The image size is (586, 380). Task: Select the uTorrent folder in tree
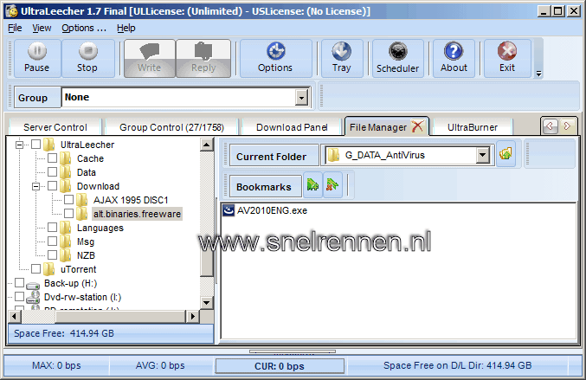pyautogui.click(x=79, y=269)
